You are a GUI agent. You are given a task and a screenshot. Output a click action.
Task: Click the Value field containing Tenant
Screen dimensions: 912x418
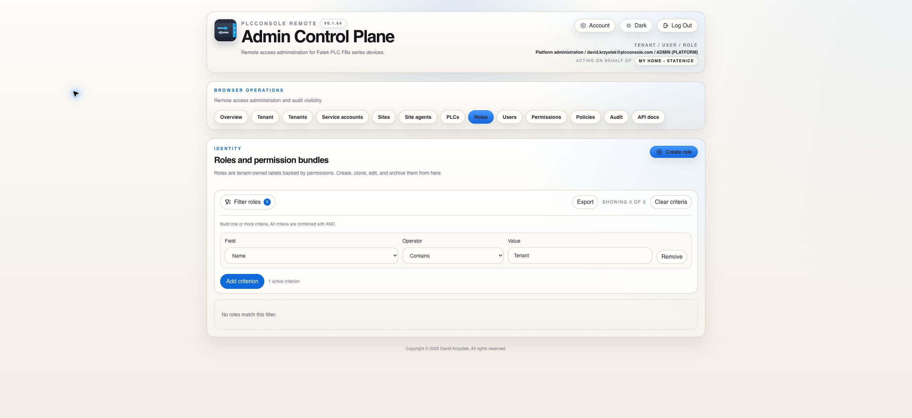click(x=580, y=255)
